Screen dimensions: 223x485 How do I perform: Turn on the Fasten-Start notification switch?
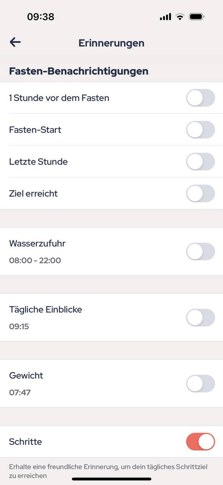200,130
